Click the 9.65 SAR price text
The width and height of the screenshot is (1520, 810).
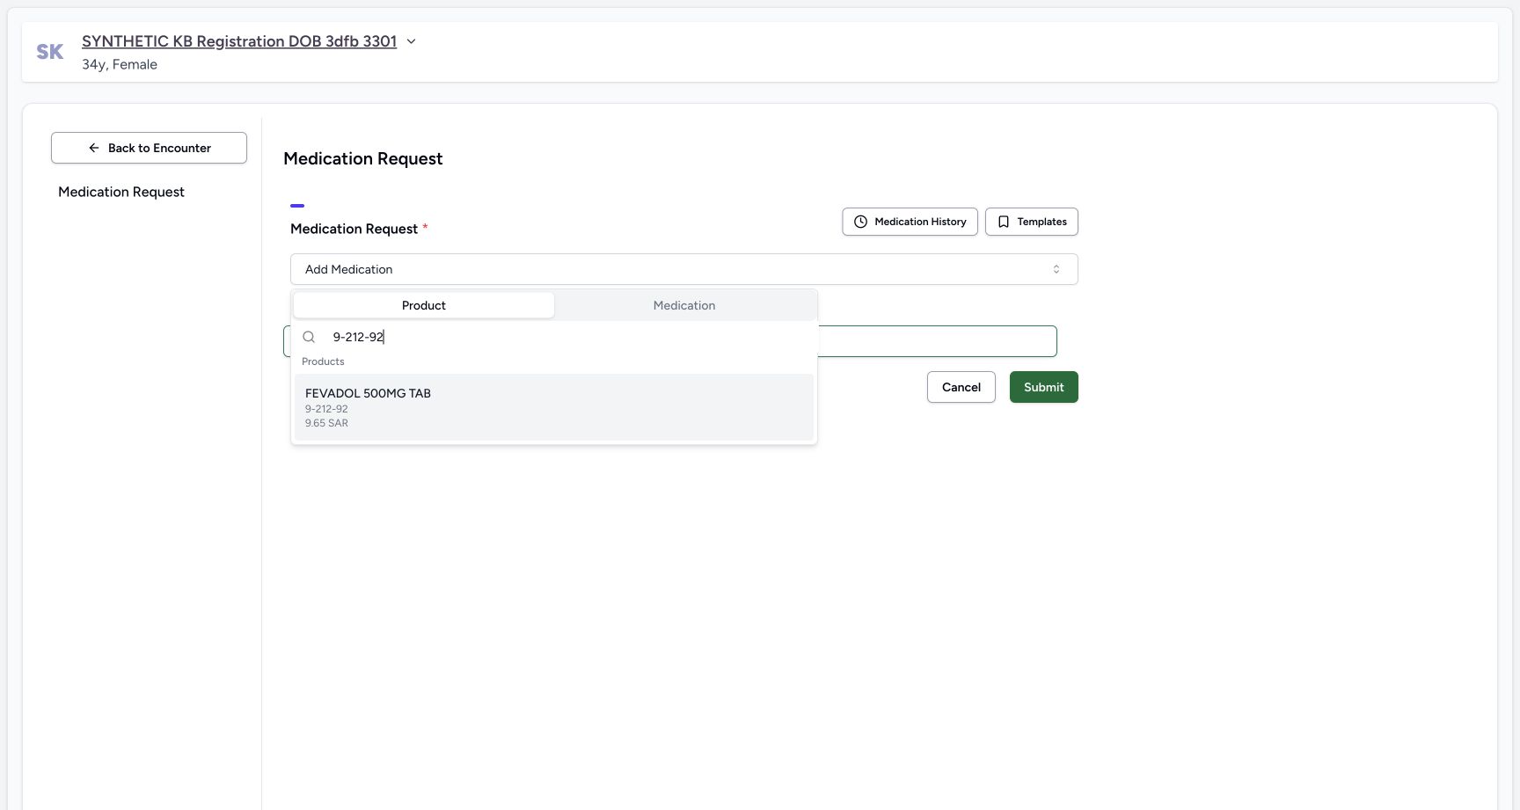326,423
